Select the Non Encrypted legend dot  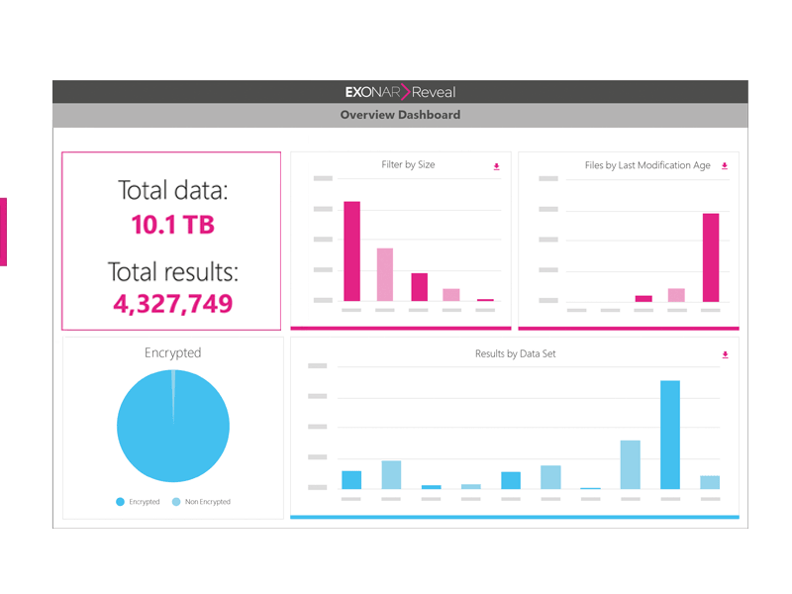click(x=179, y=502)
